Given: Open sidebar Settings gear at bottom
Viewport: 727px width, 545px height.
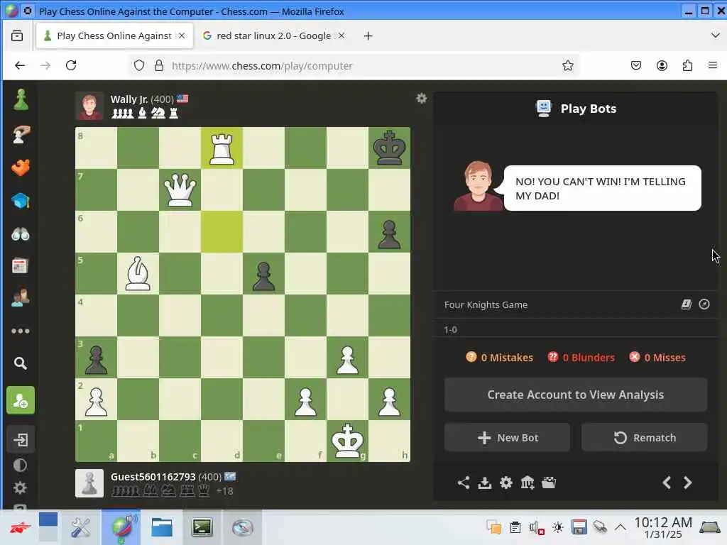Looking at the screenshot, I should (20, 488).
